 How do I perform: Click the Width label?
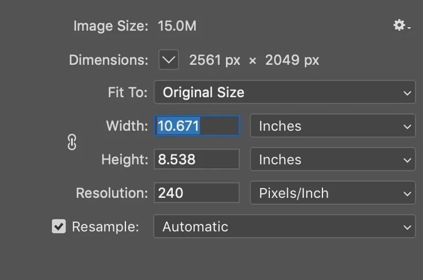[127, 126]
